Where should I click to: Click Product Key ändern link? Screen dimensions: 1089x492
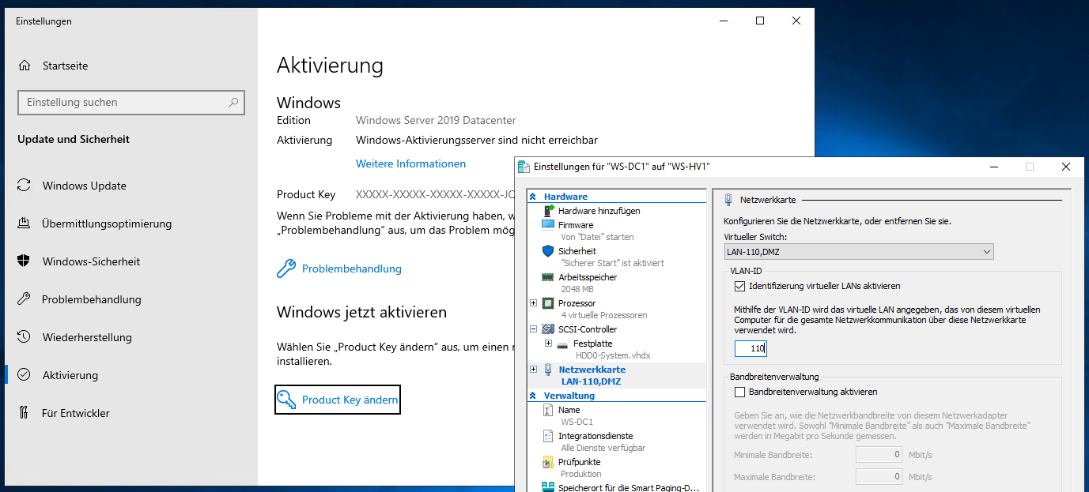(x=350, y=400)
